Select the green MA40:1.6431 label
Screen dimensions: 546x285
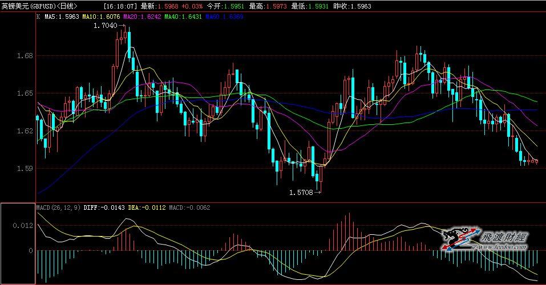coord(183,17)
